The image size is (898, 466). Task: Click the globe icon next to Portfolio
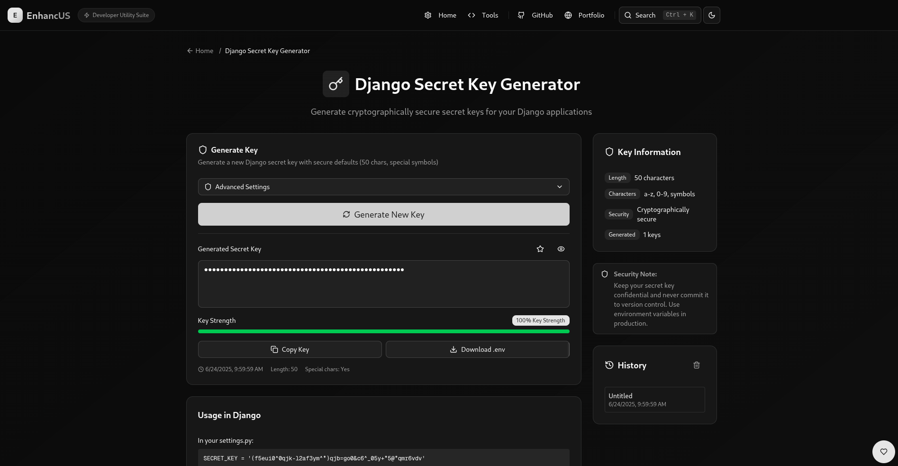click(568, 15)
